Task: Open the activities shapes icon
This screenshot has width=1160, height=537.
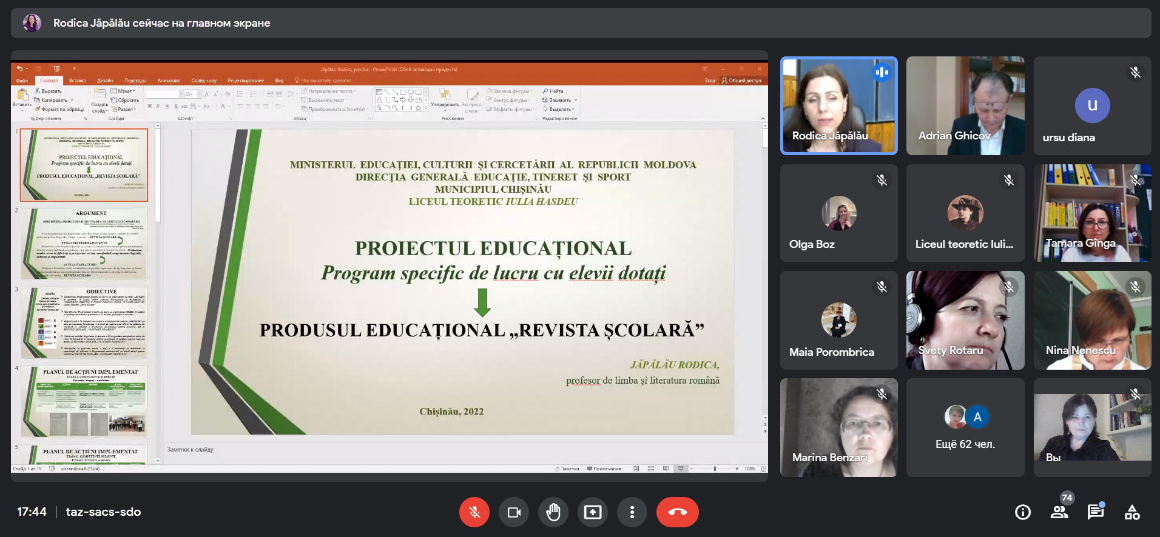Action: 1132,512
